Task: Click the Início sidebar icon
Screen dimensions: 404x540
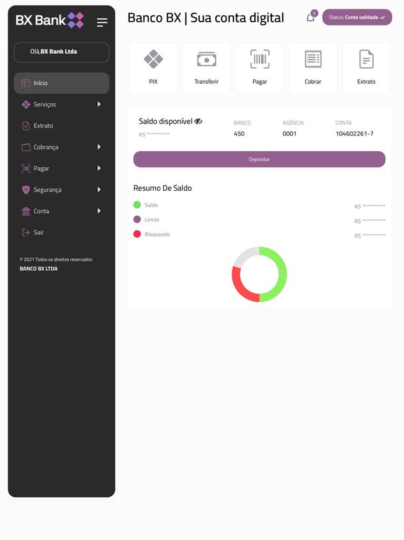Action: coord(26,83)
